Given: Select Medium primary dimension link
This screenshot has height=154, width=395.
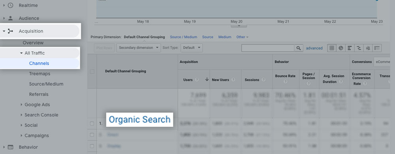Looking at the screenshot, I should [x=225, y=37].
